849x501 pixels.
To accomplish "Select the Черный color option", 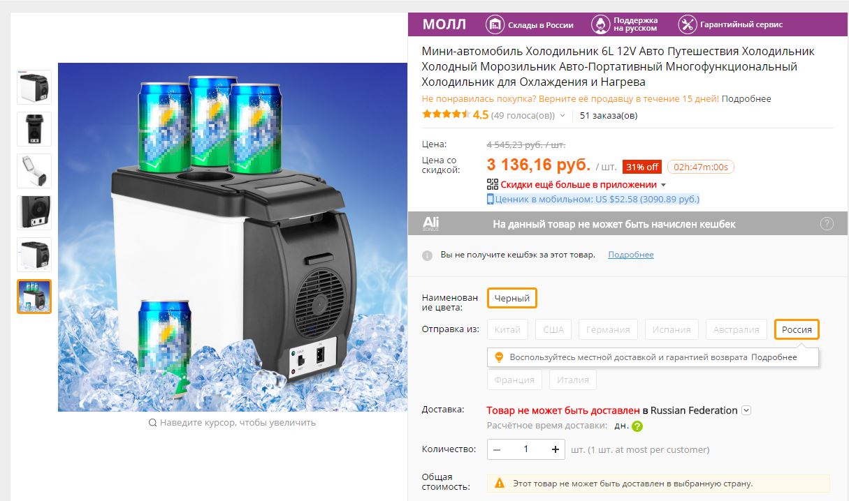I will tap(512, 298).
